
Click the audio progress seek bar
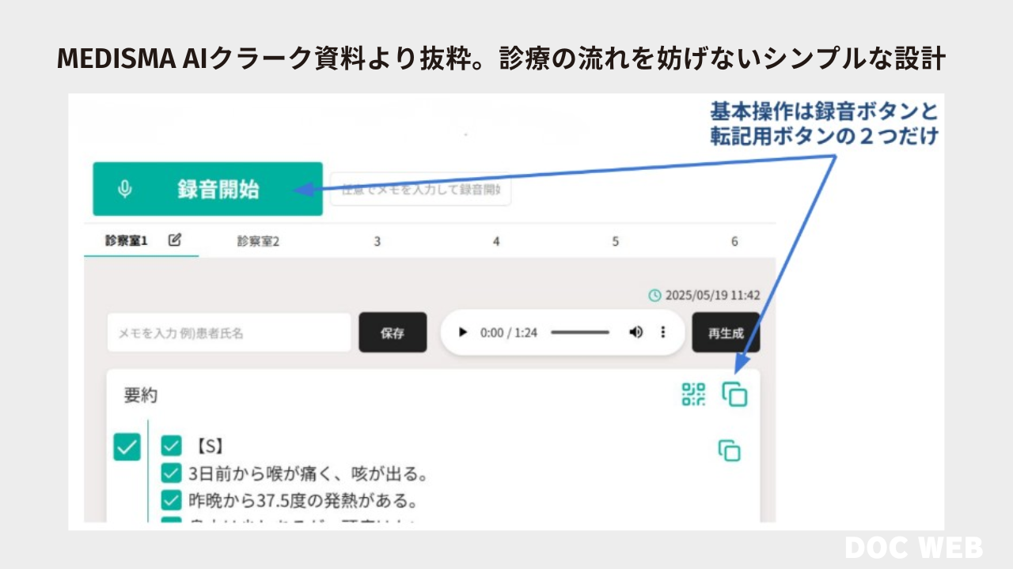pyautogui.click(x=580, y=333)
